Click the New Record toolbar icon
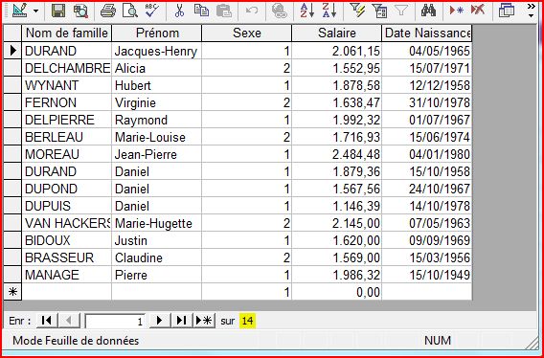Screen dimensions: 544x358 point(456,11)
